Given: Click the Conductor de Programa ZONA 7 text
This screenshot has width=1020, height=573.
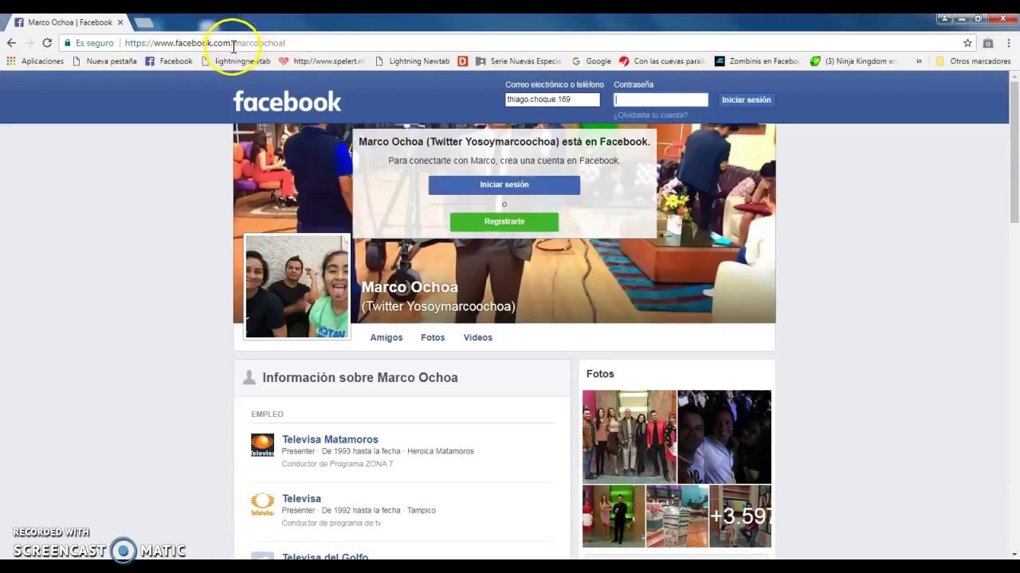Looking at the screenshot, I should 337,464.
